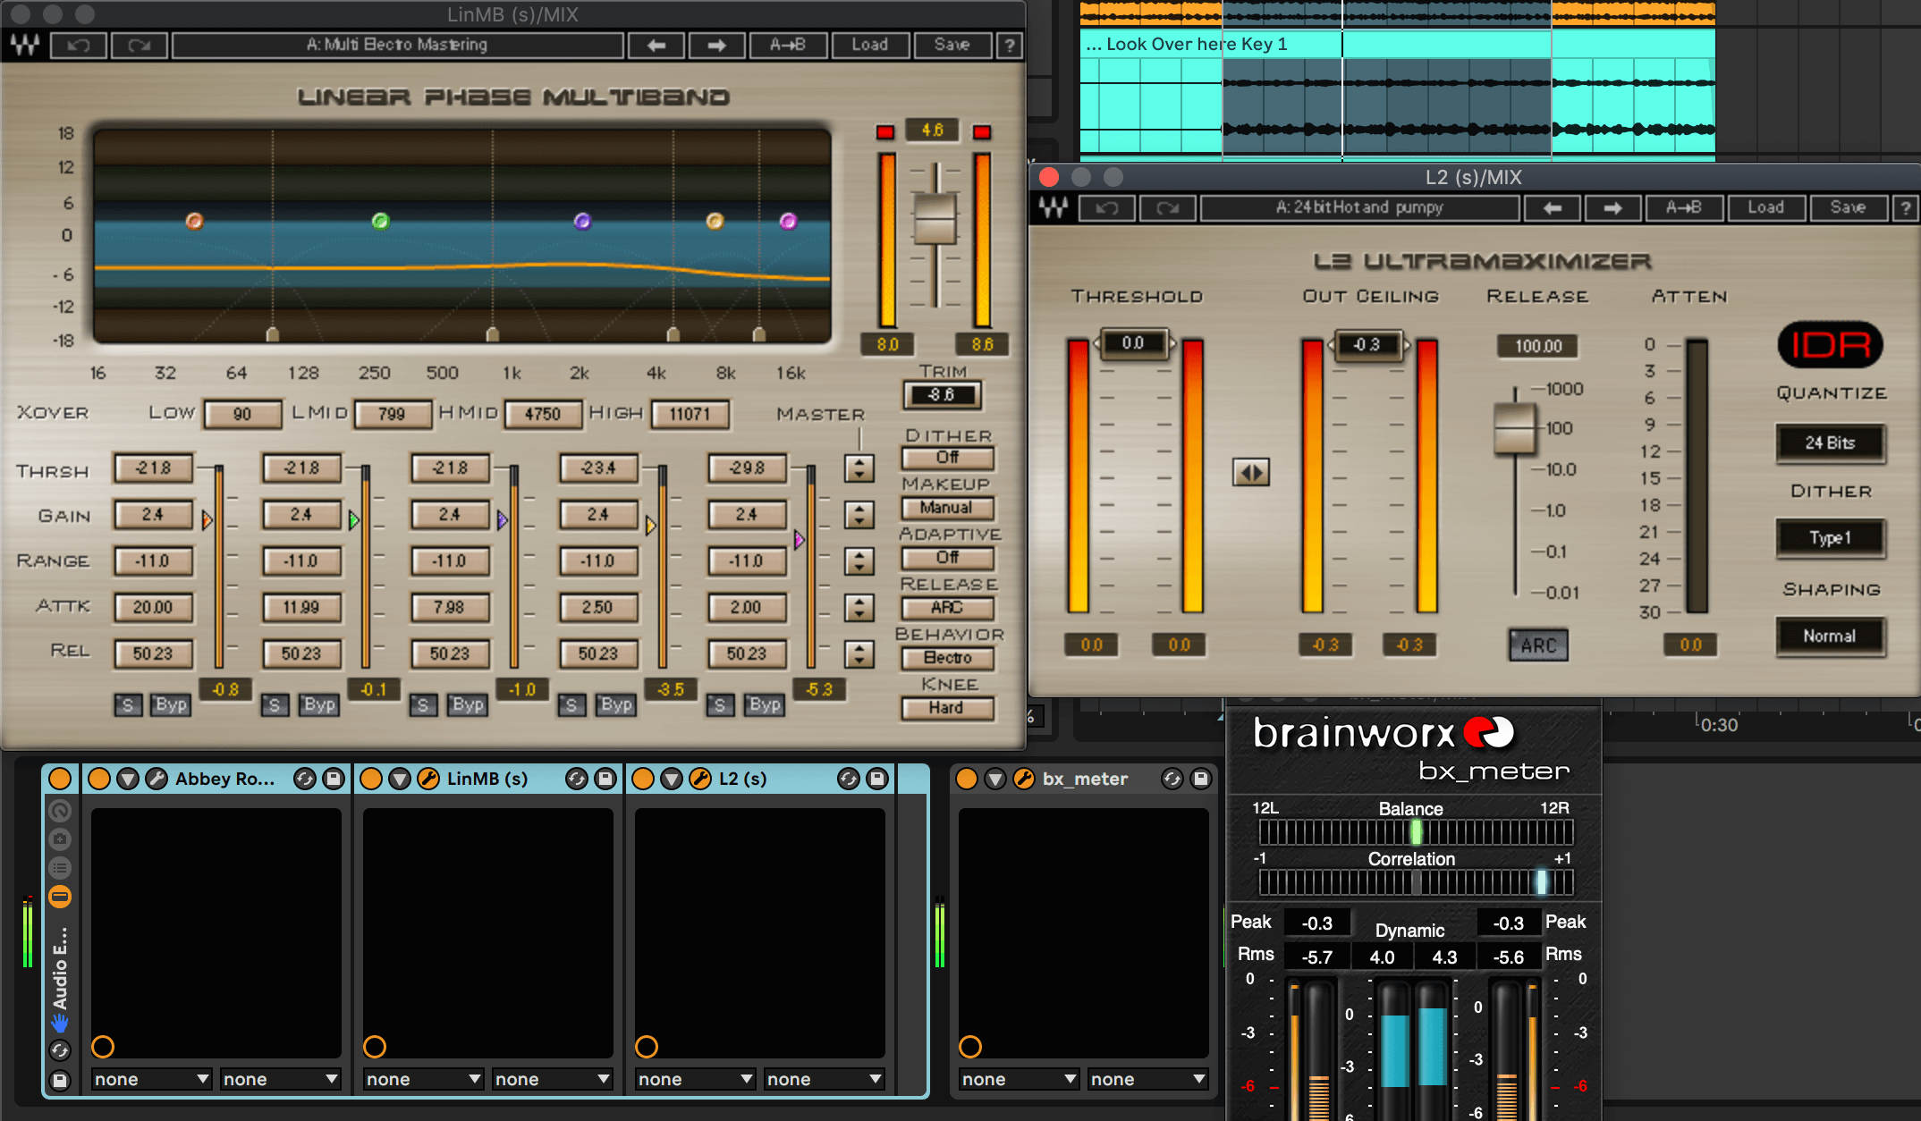Click A→B in L2 toolbar
This screenshot has height=1121, width=1921.
click(1682, 208)
